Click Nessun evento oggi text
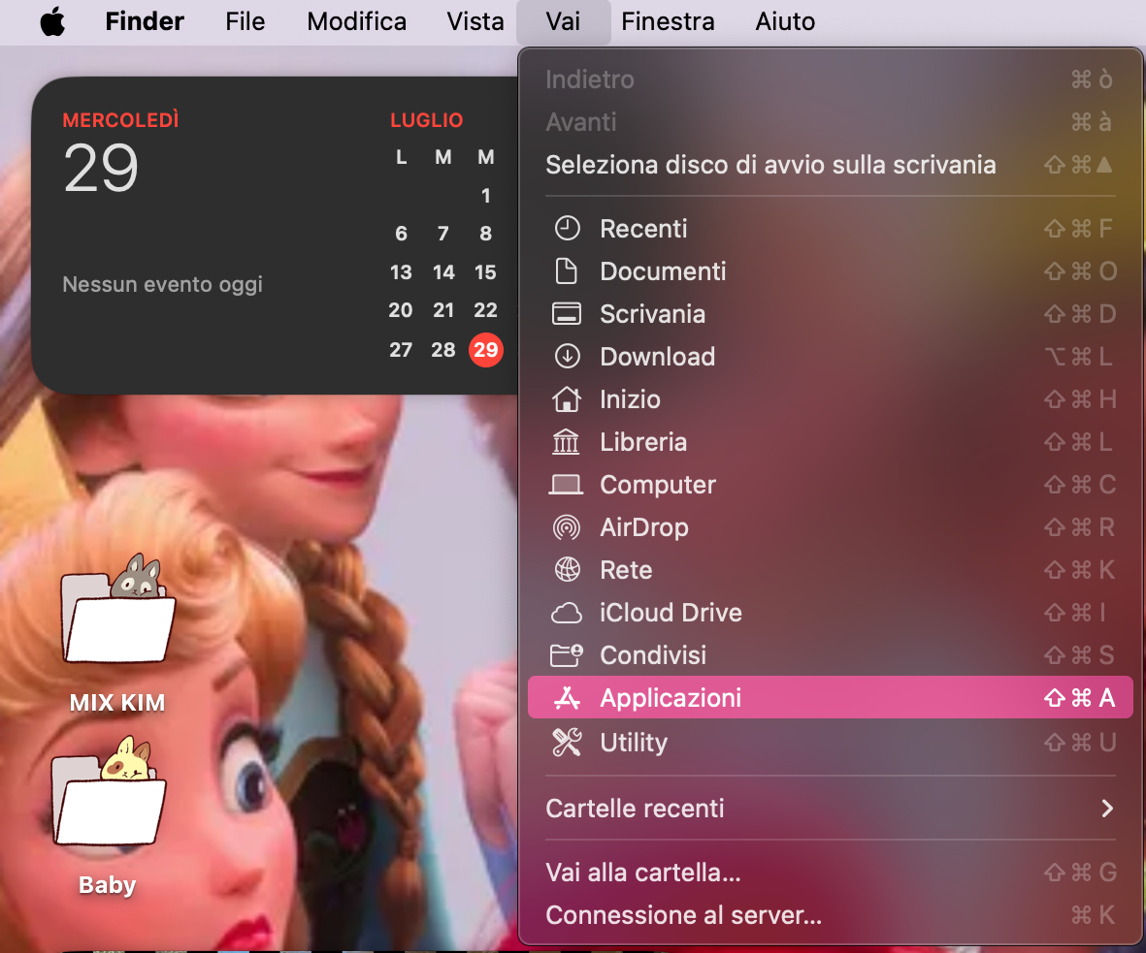 pos(162,284)
